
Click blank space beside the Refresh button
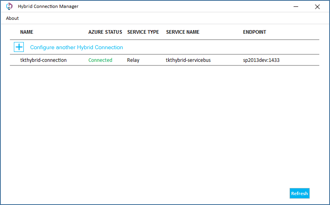(x=147, y=193)
